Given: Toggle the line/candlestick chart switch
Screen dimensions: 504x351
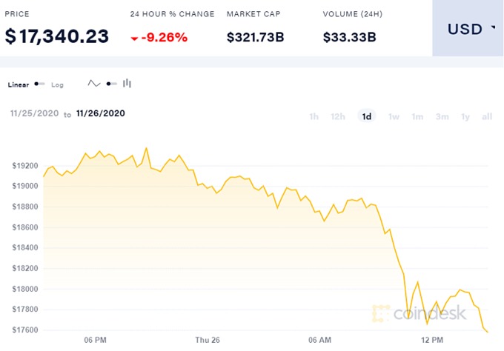Looking at the screenshot, I should click(x=111, y=84).
